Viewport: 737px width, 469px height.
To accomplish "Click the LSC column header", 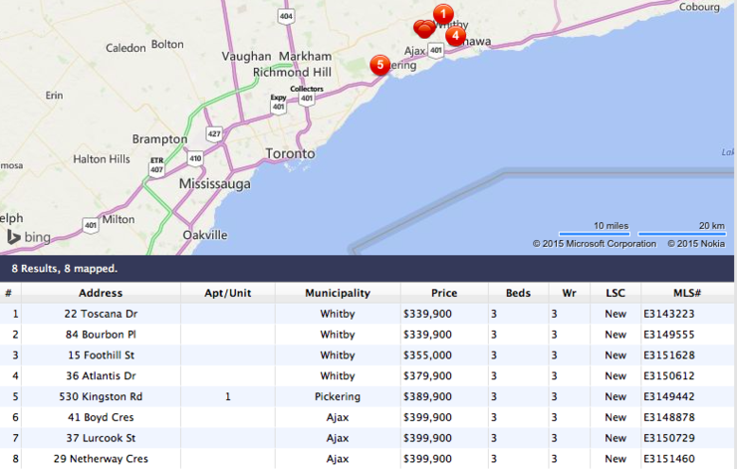I will point(615,293).
